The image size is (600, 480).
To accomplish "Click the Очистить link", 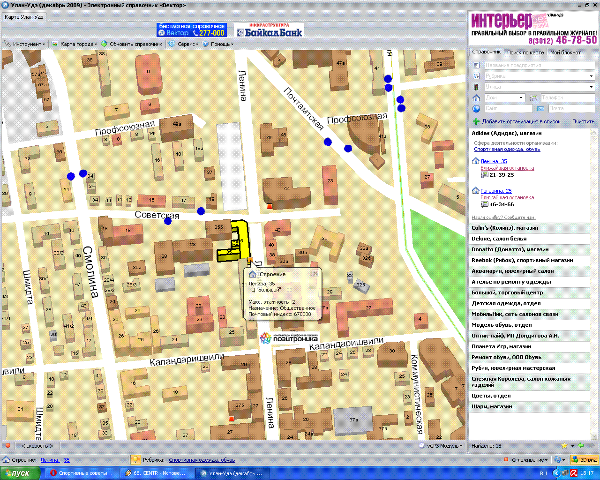I will tap(583, 121).
